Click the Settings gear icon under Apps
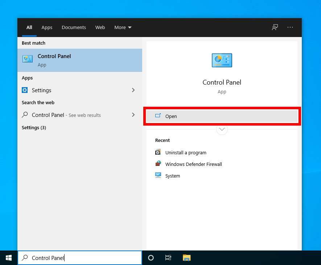 pyautogui.click(x=25, y=90)
